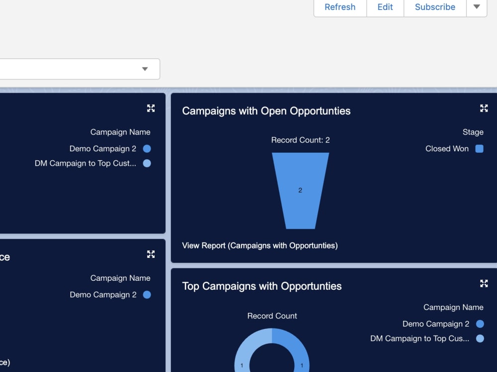This screenshot has width=497, height=372.
Task: Click Closed Won blue legend swatch
Action: point(479,149)
